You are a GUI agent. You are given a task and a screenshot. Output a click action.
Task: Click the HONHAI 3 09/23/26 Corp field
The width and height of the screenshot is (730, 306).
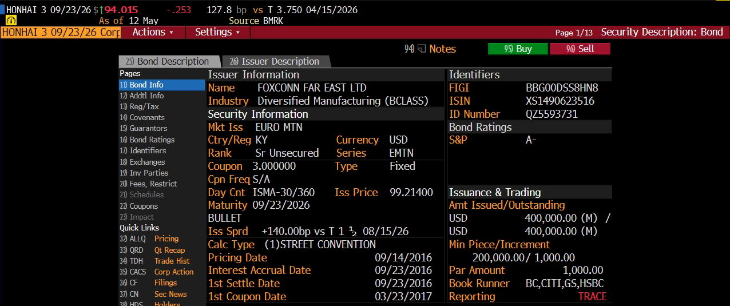pyautogui.click(x=61, y=32)
